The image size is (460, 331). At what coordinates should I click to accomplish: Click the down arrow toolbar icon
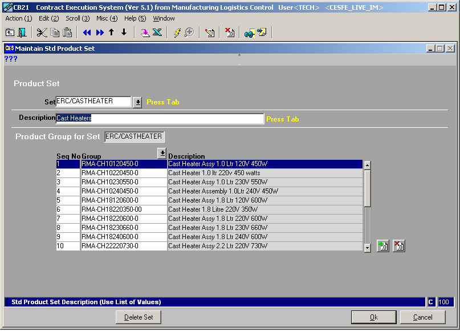click(x=124, y=33)
